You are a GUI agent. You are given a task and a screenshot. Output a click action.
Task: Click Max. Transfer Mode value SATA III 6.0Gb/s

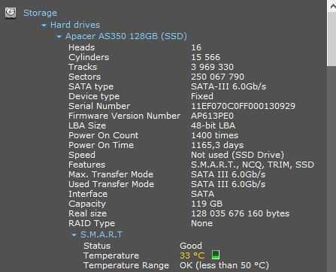[x=228, y=174]
